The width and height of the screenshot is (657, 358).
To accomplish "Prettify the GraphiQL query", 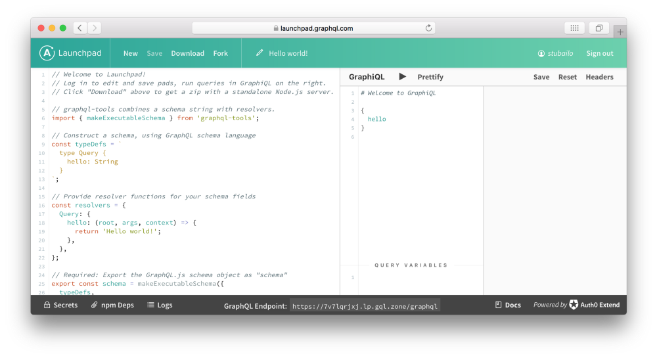I will [430, 77].
